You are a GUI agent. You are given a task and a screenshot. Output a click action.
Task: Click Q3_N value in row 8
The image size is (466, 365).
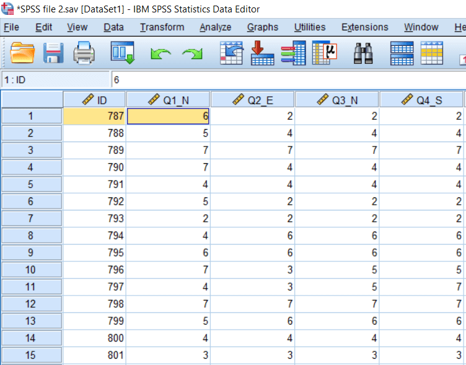(336, 236)
